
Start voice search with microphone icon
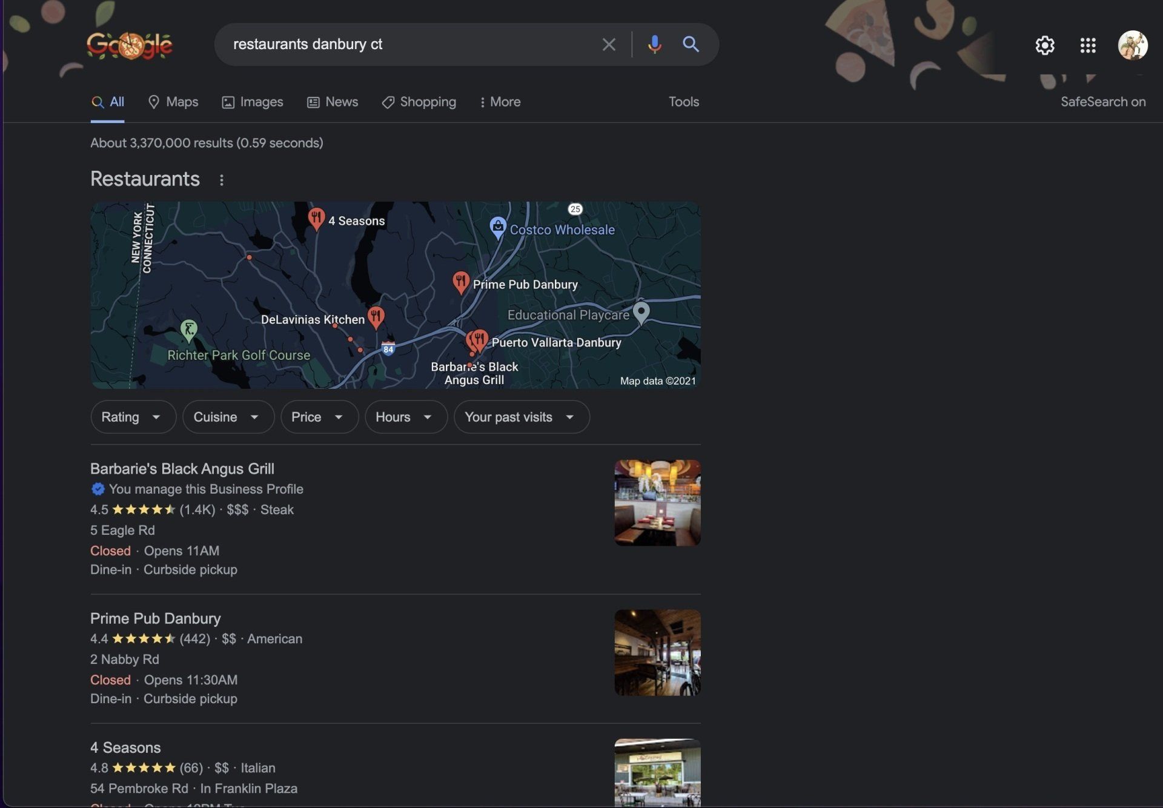coord(654,44)
